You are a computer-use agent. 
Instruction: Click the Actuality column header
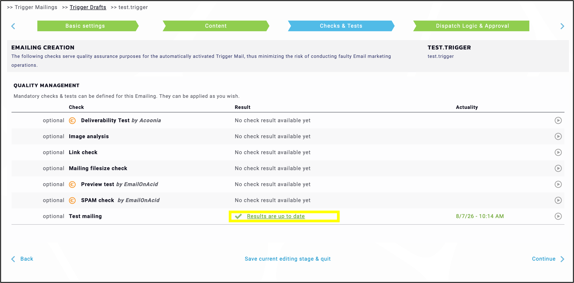467,107
